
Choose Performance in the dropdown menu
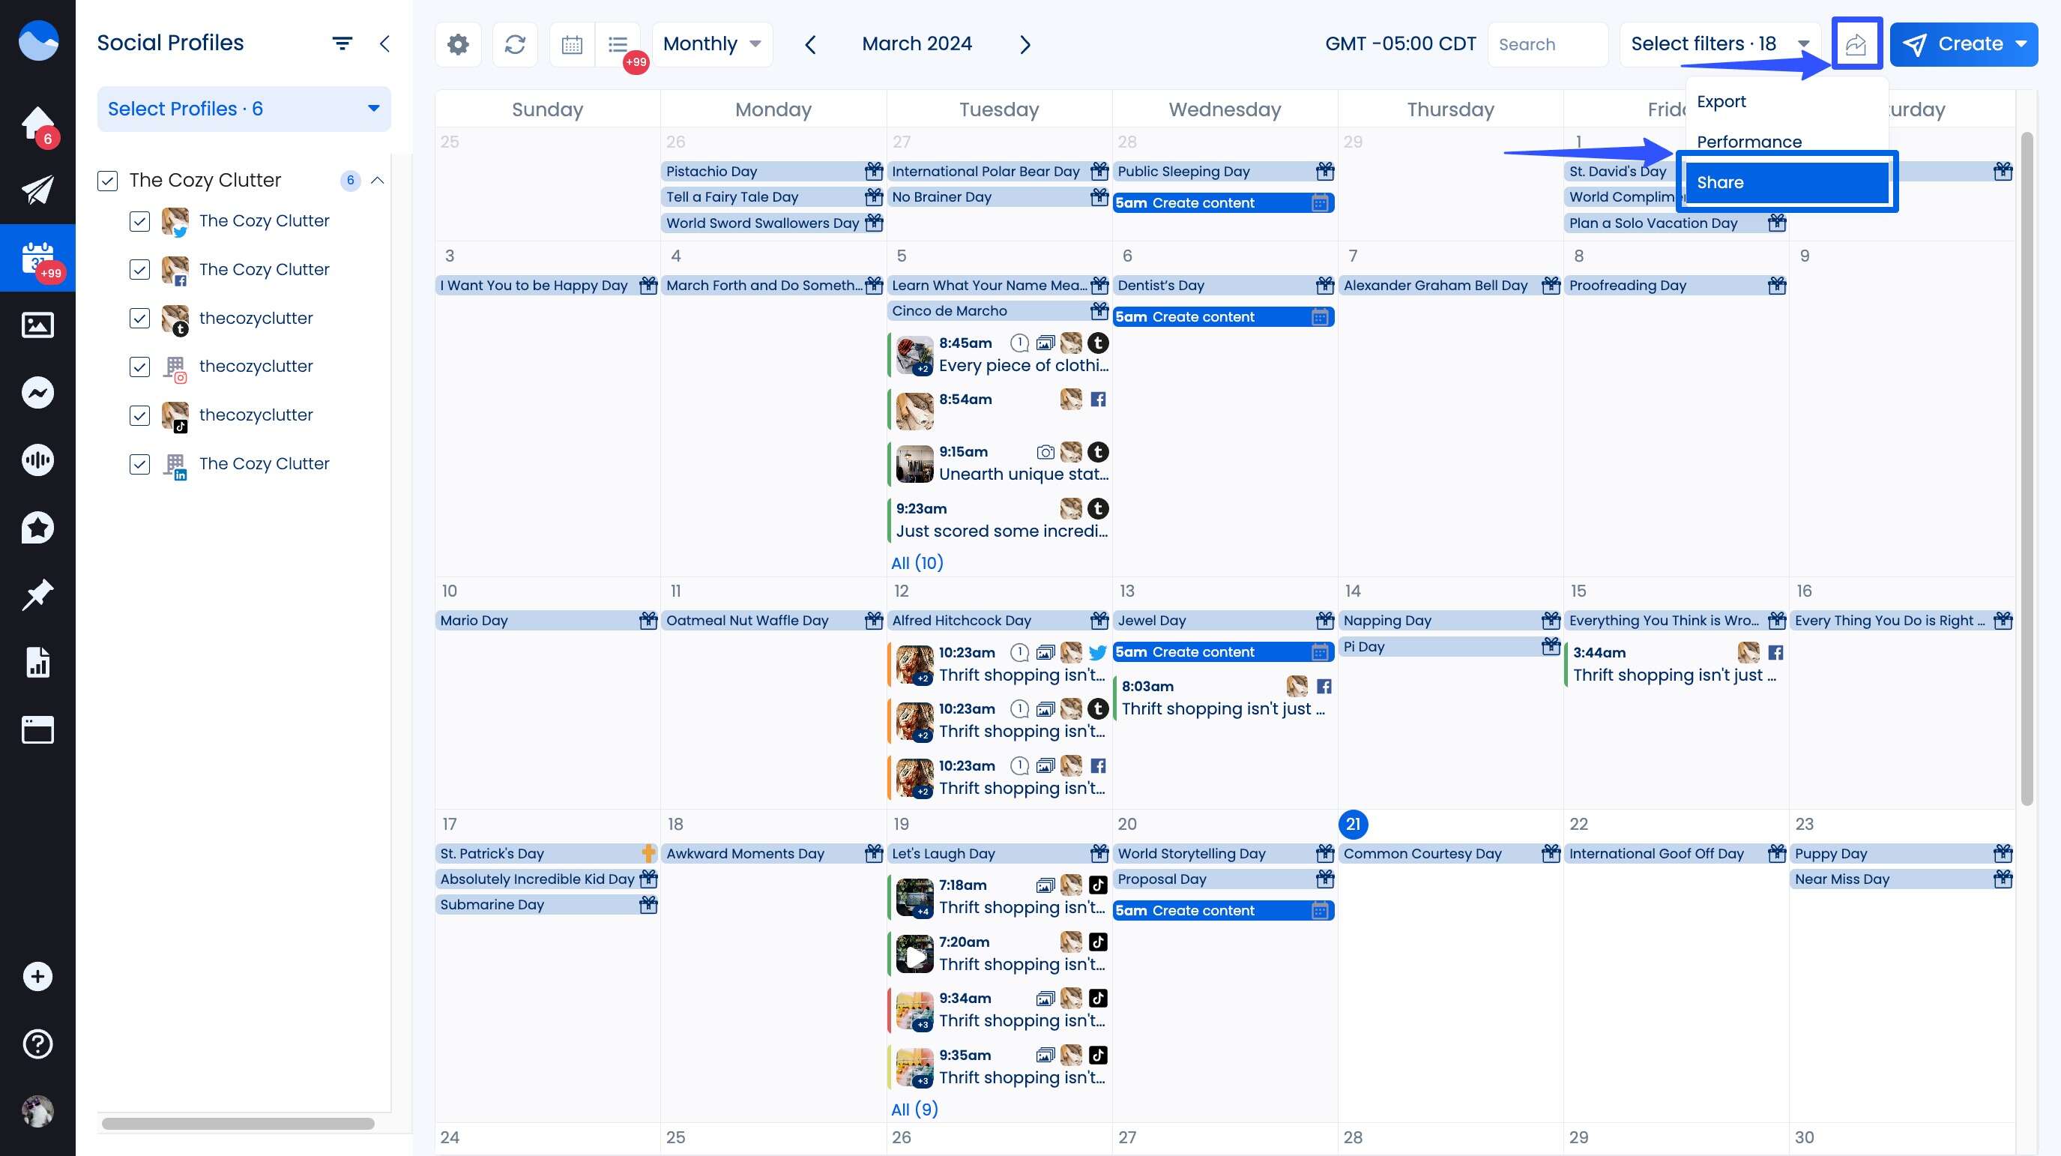1750,142
